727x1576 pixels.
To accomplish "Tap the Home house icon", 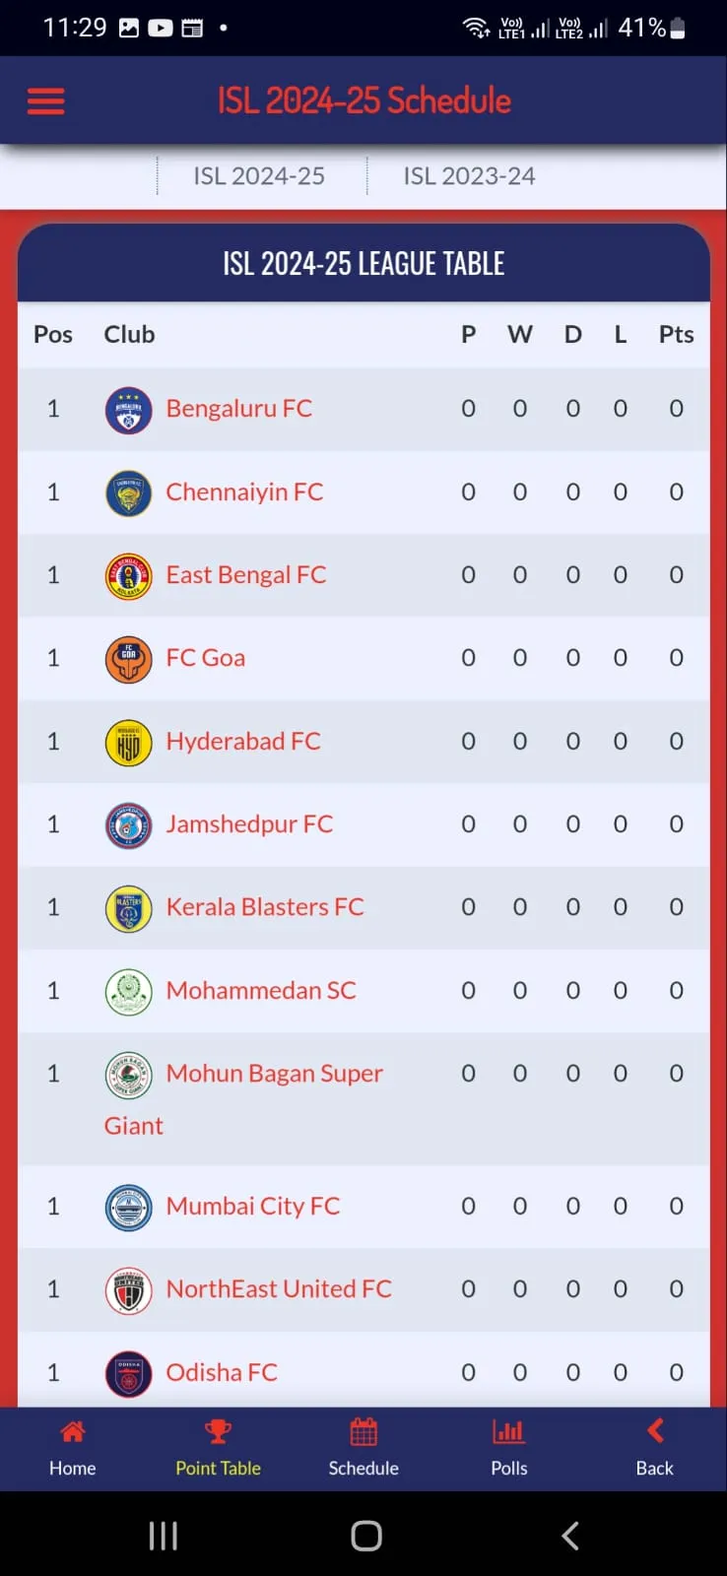I will [x=73, y=1431].
